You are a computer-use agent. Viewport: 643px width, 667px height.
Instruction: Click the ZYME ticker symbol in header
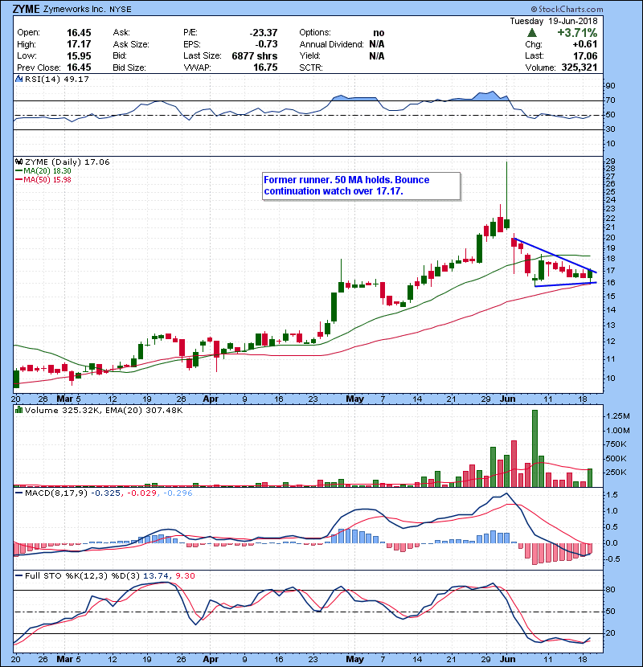point(27,9)
